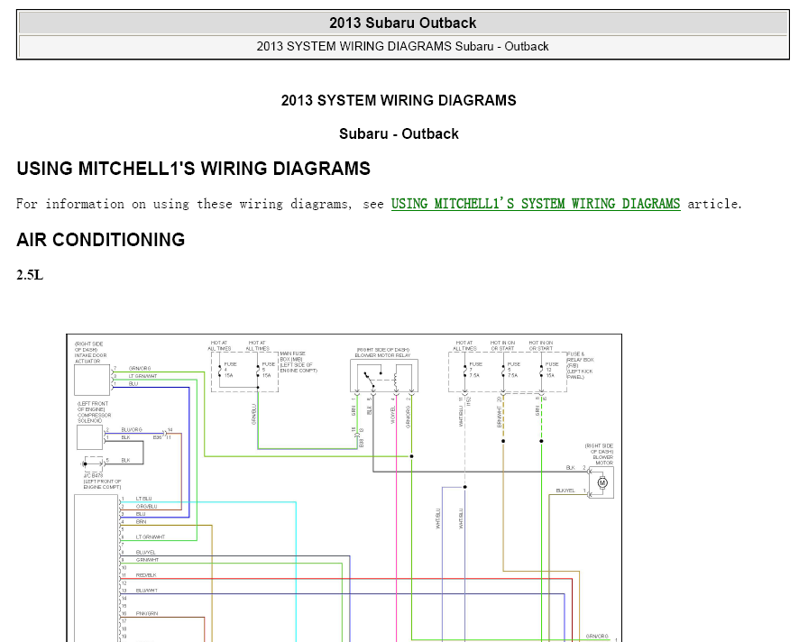Click the centered 'Subaru - Outback' heading
Screen dimensions: 799x642
(399, 134)
